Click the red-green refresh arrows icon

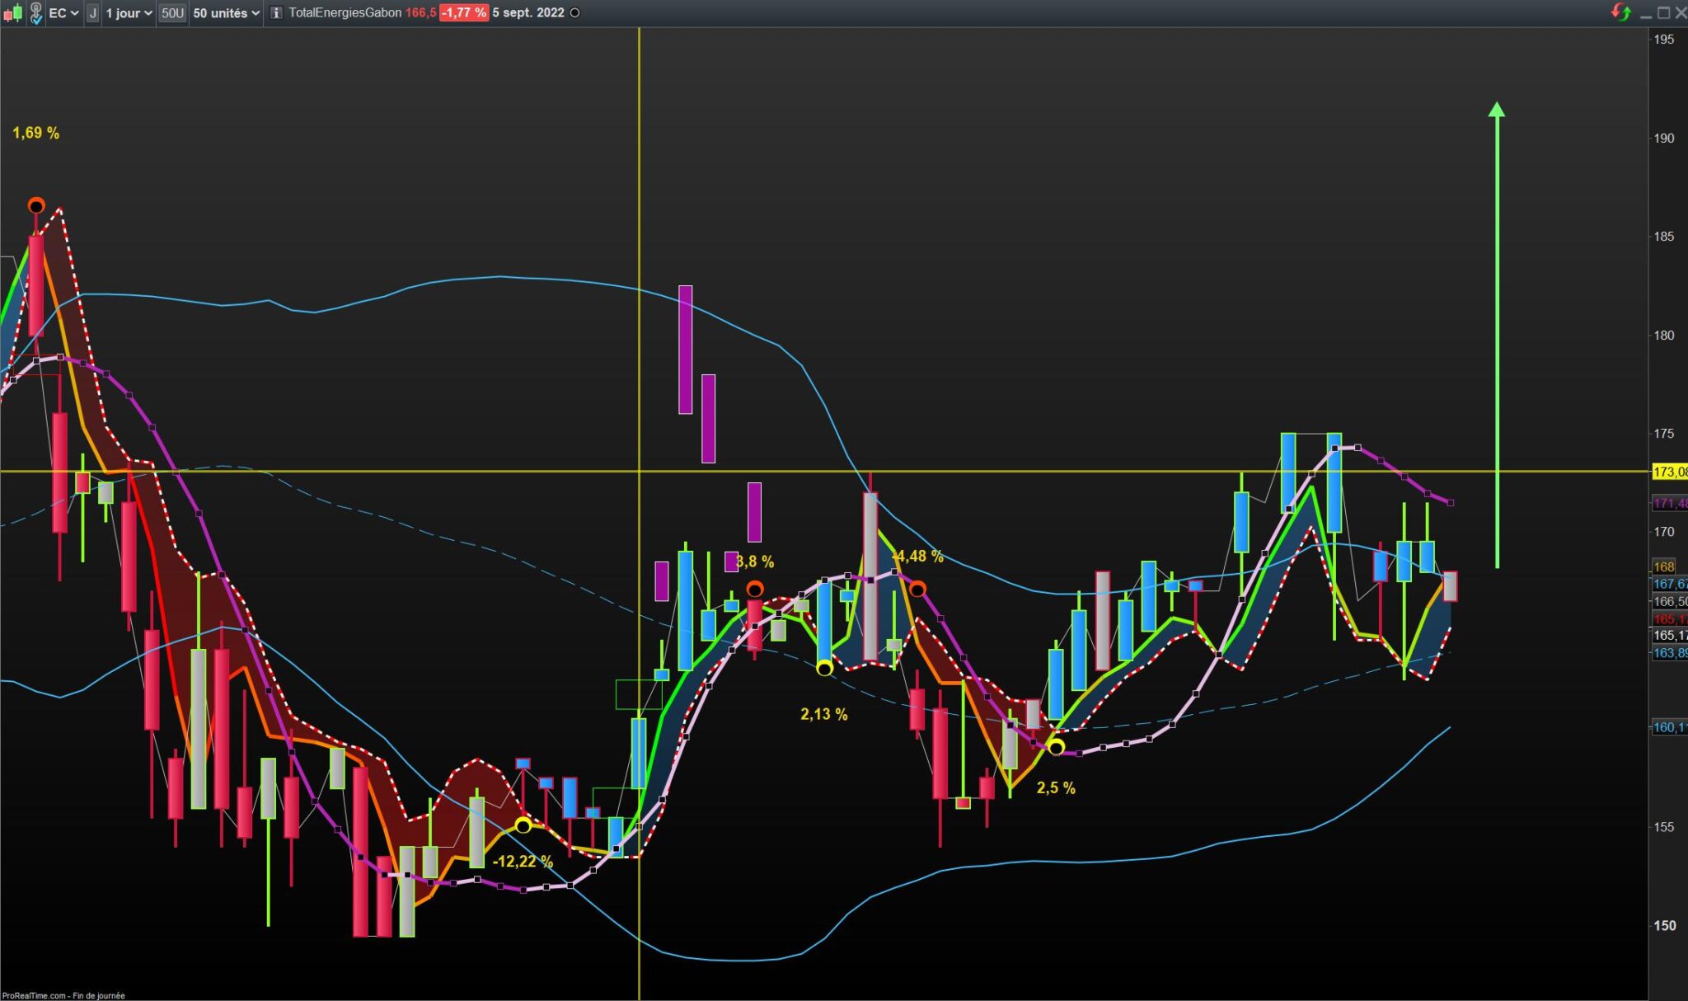click(1620, 12)
